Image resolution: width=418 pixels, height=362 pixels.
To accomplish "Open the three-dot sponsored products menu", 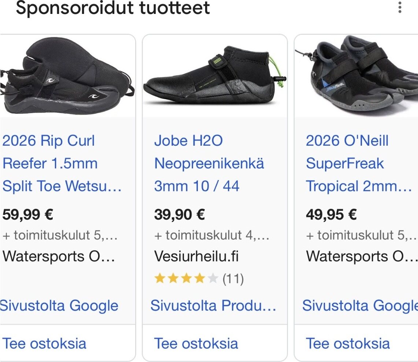I will click(400, 7).
